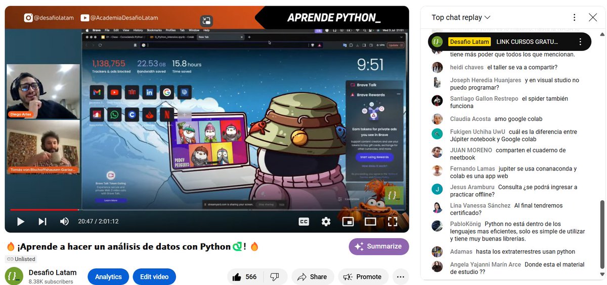The width and height of the screenshot is (607, 285).
Task: Open more actions menu beside Promote
Action: click(x=401, y=277)
